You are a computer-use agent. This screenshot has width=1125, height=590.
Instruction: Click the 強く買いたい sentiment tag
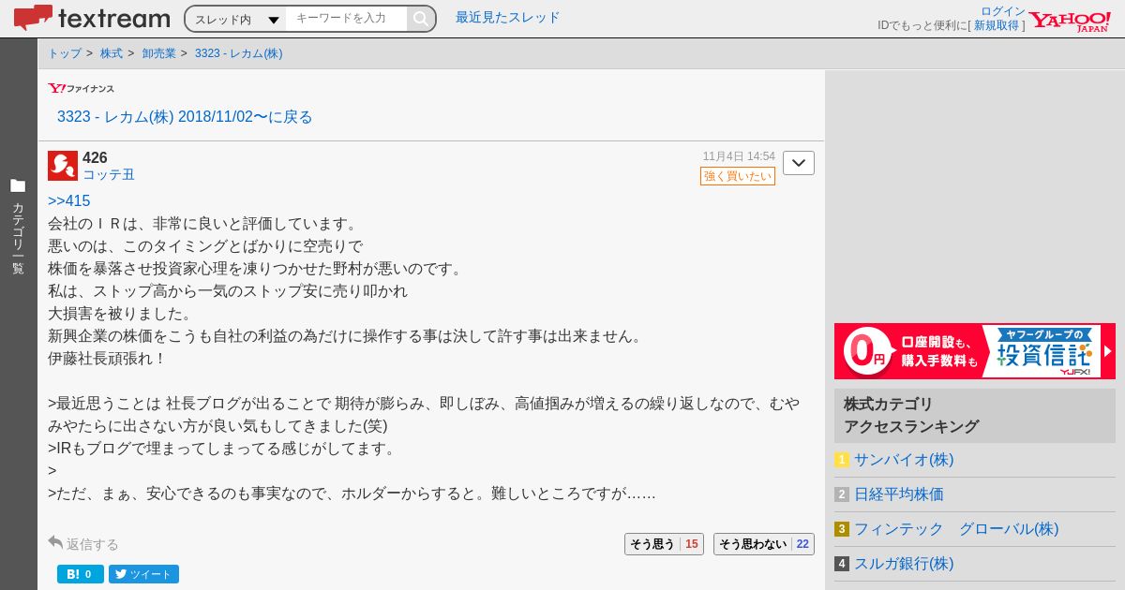click(x=738, y=176)
